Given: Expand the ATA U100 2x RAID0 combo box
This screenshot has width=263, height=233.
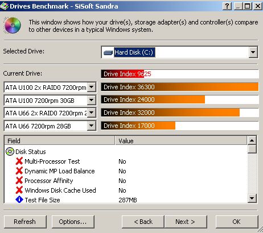Looking at the screenshot, I should click(x=92, y=88).
